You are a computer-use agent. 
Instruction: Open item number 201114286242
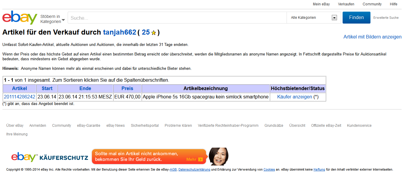tap(19, 97)
